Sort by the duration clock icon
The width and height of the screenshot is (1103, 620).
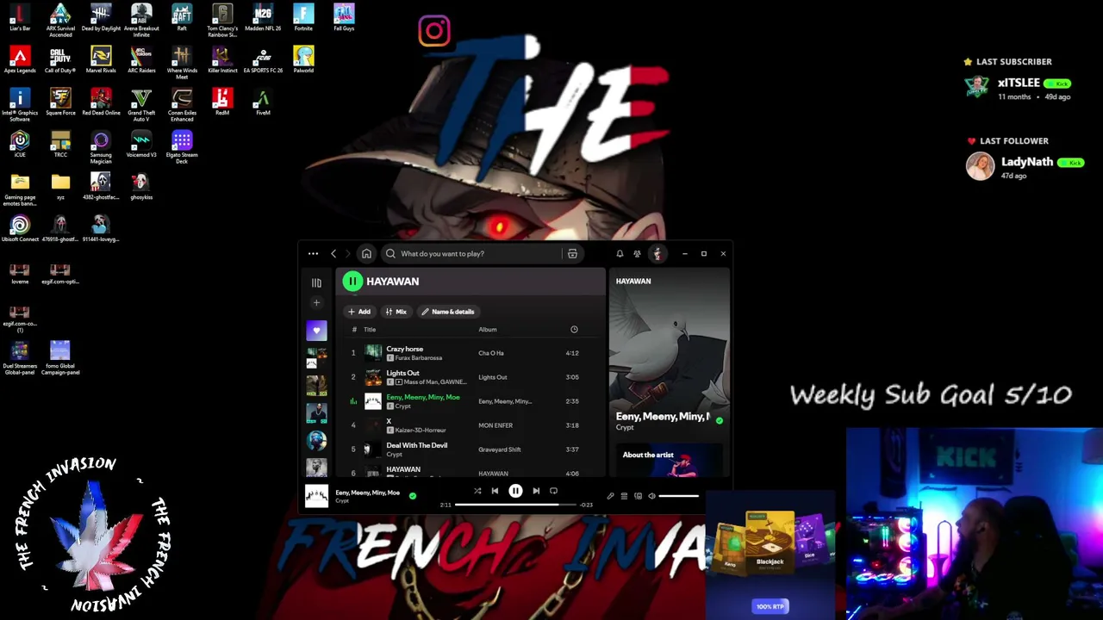click(x=574, y=330)
